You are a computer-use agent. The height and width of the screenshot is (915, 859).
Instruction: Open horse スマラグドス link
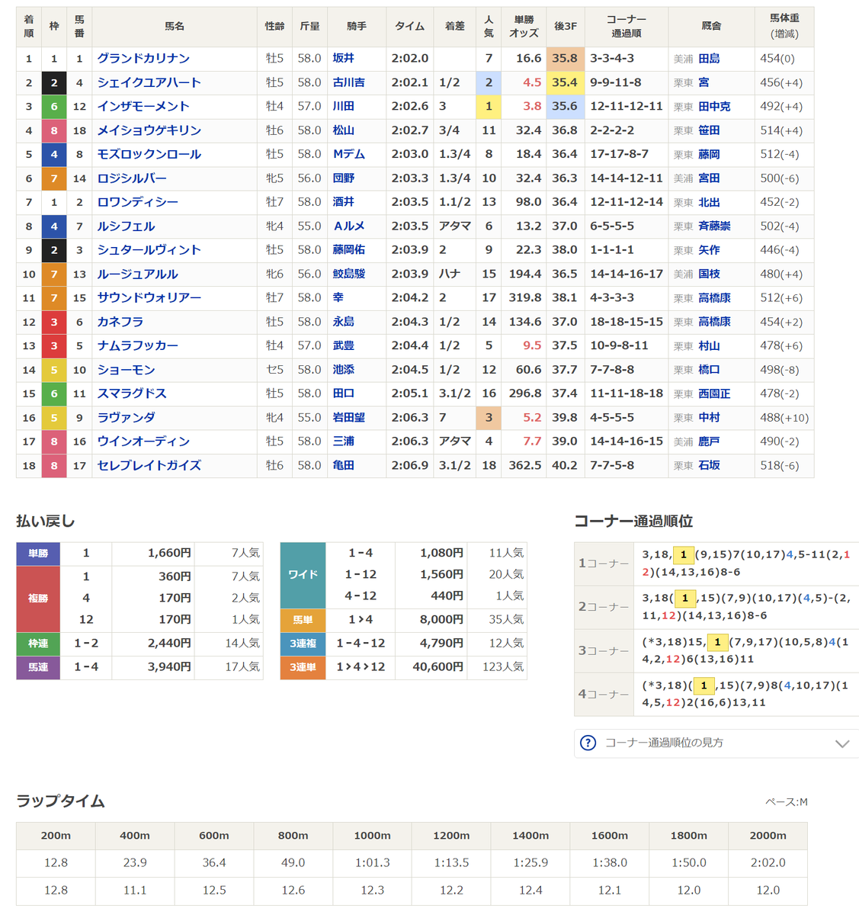coord(132,393)
